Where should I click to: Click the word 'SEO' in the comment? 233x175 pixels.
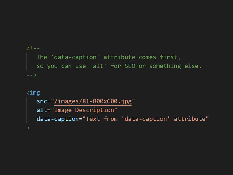[x=130, y=66]
